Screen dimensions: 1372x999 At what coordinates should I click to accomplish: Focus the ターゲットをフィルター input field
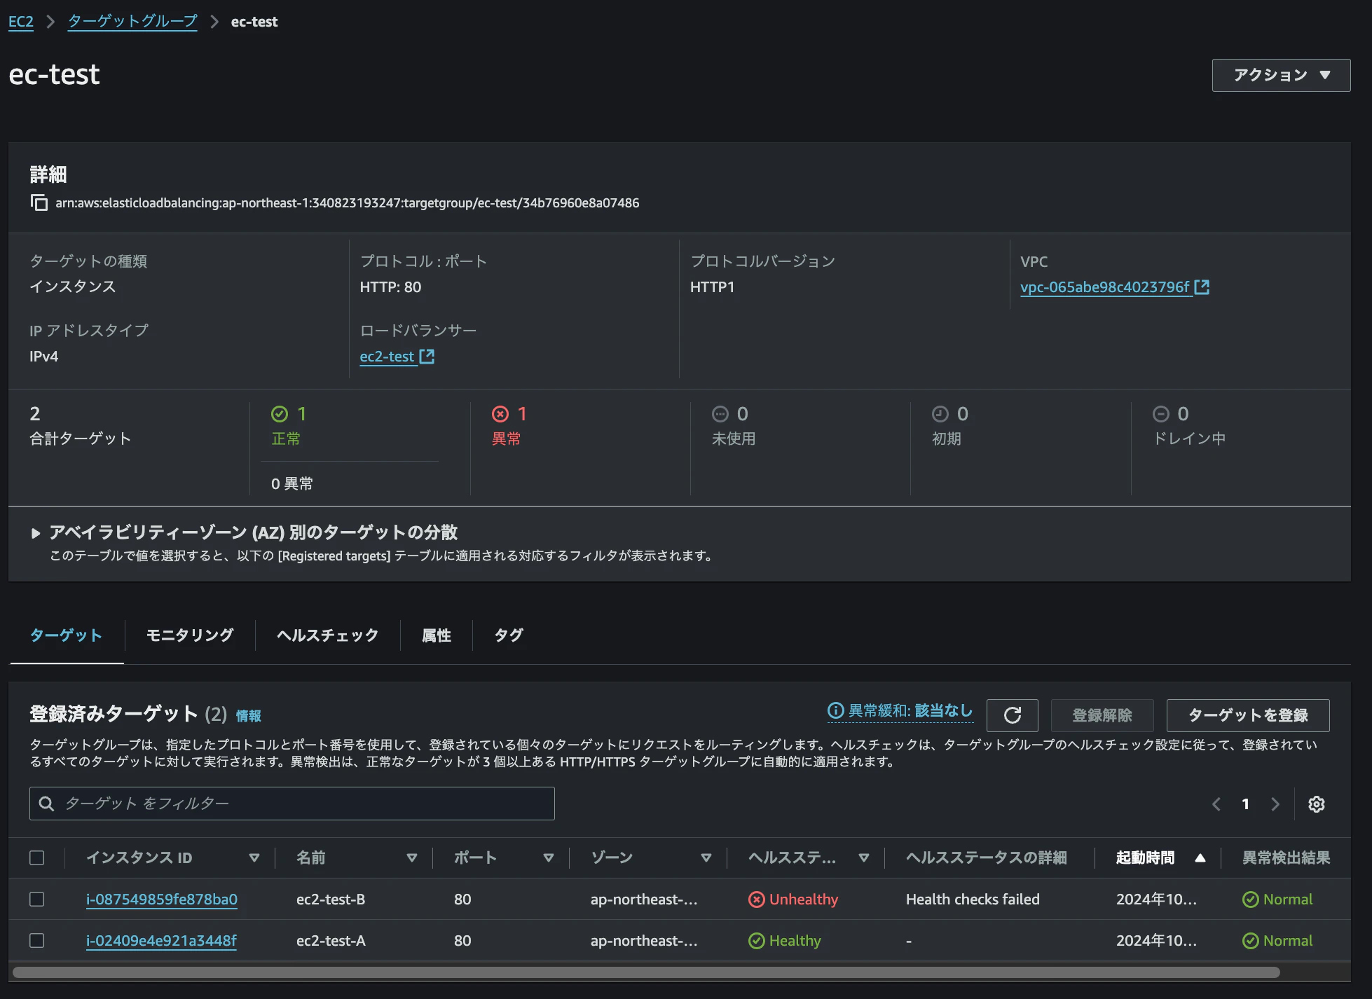pos(292,804)
